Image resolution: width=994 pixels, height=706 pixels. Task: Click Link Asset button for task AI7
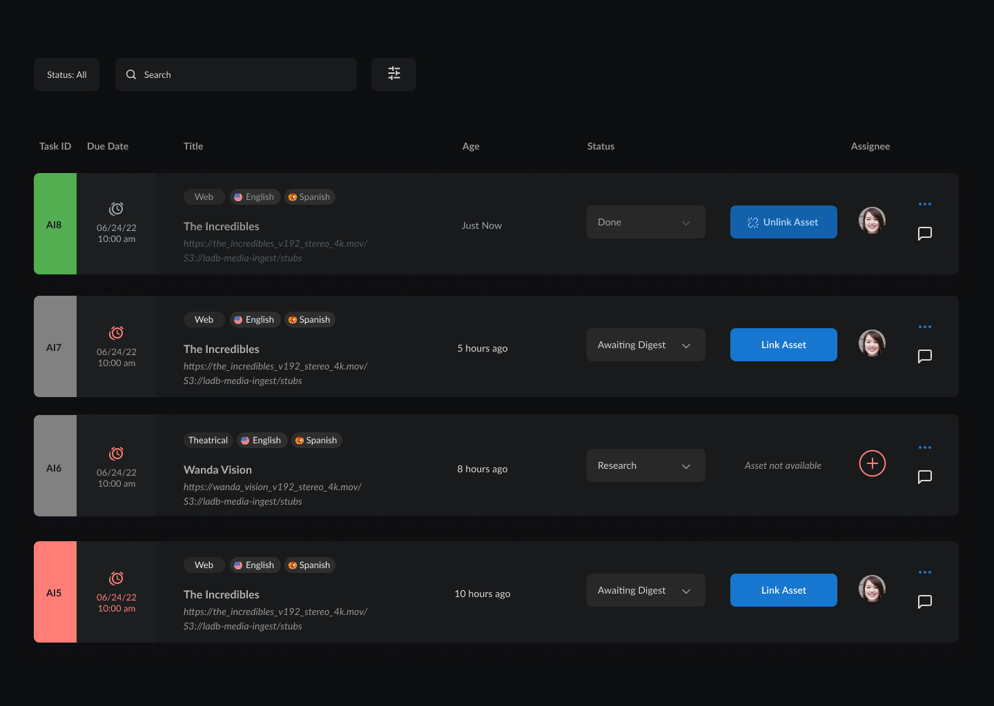(783, 345)
